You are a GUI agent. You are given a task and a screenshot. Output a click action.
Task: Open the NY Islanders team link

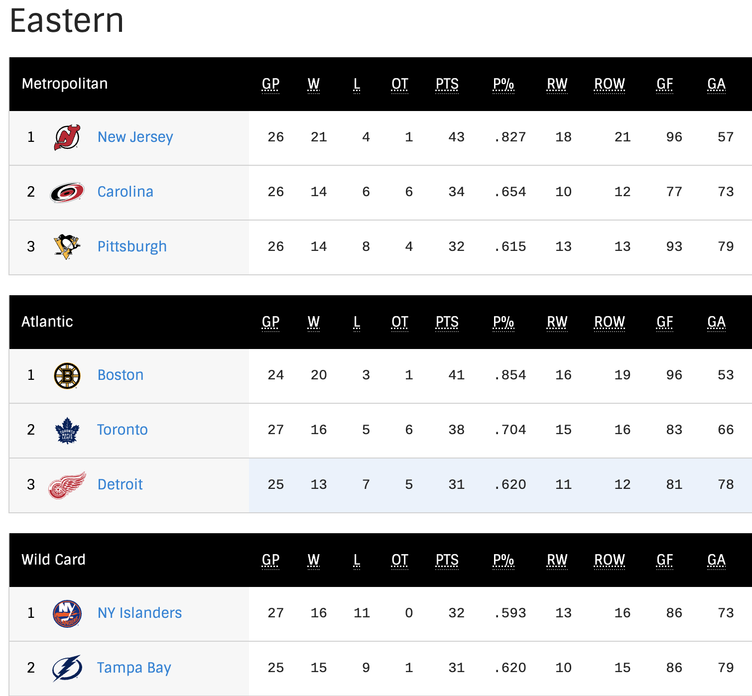tap(140, 613)
